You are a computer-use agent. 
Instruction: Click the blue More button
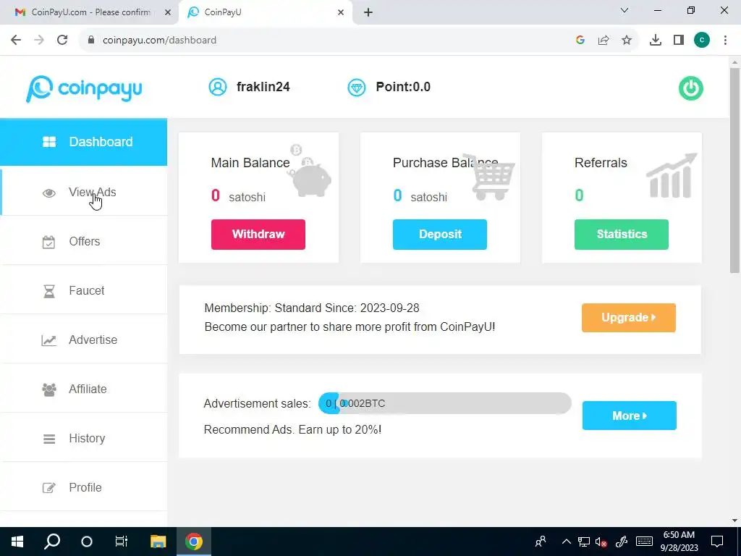tap(629, 416)
